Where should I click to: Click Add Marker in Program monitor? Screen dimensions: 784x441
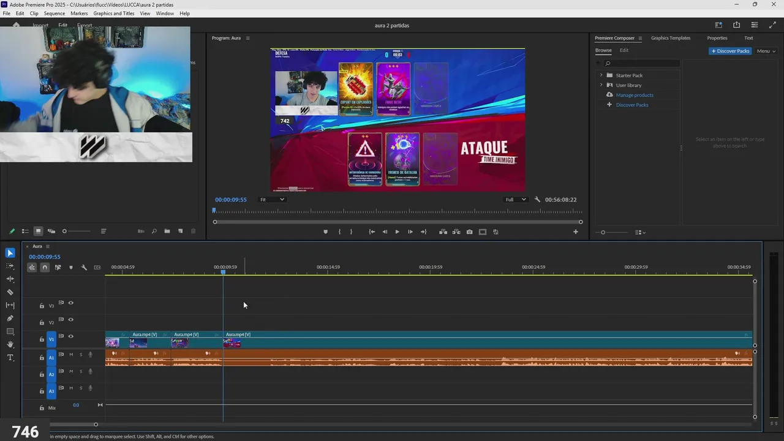click(325, 232)
